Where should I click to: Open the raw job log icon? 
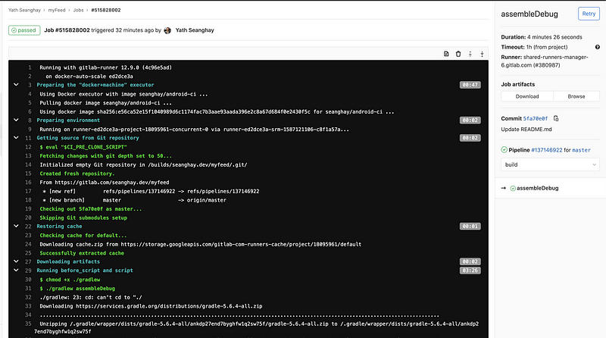[446, 54]
